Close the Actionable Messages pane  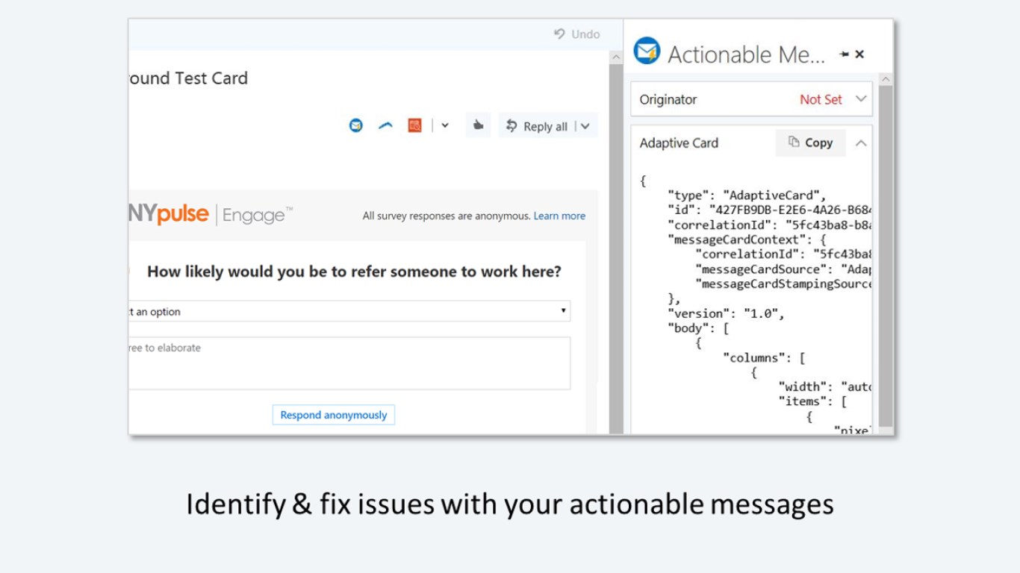point(859,54)
